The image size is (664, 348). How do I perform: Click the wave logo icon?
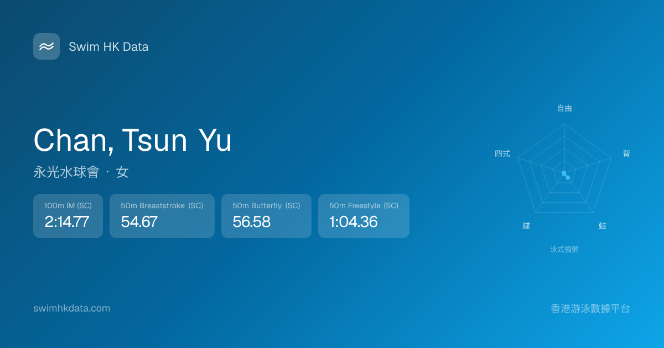pyautogui.click(x=46, y=46)
